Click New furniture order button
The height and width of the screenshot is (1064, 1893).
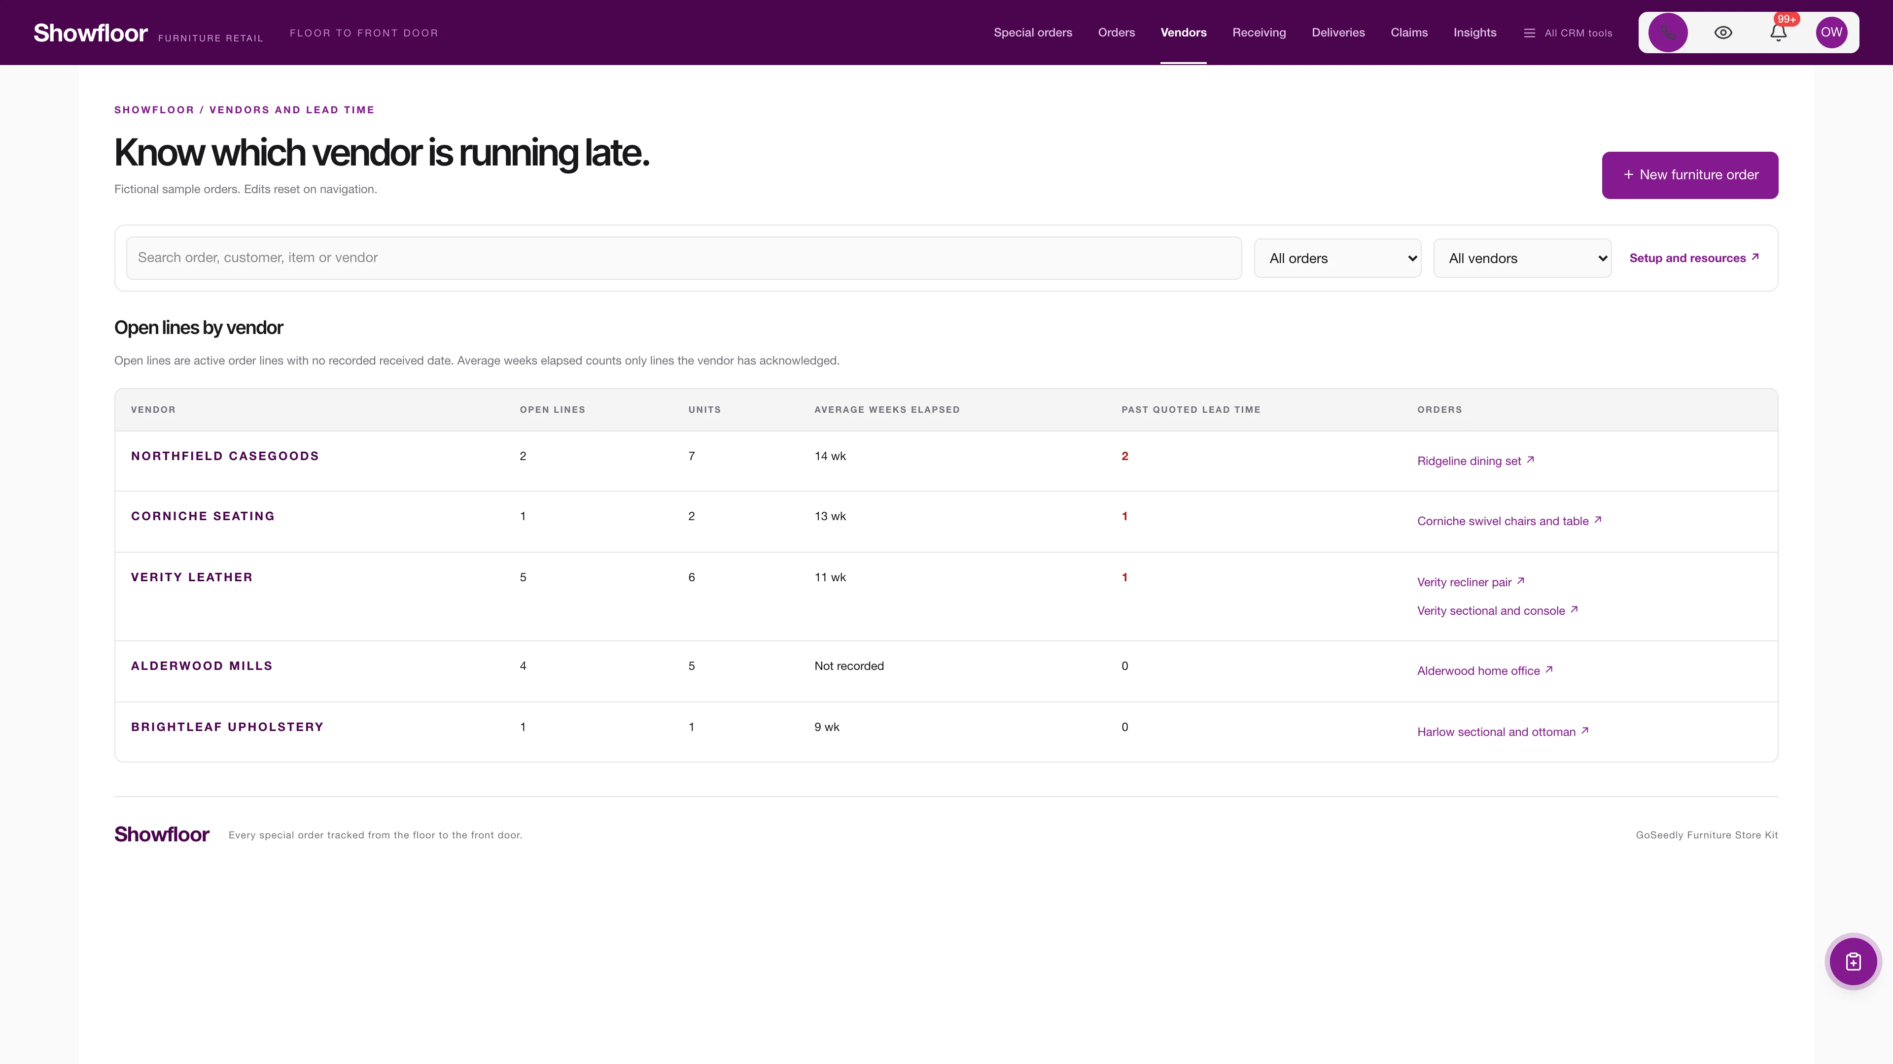tap(1689, 175)
